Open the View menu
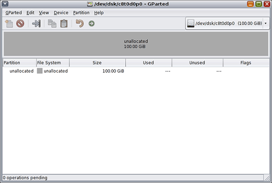 44,13
